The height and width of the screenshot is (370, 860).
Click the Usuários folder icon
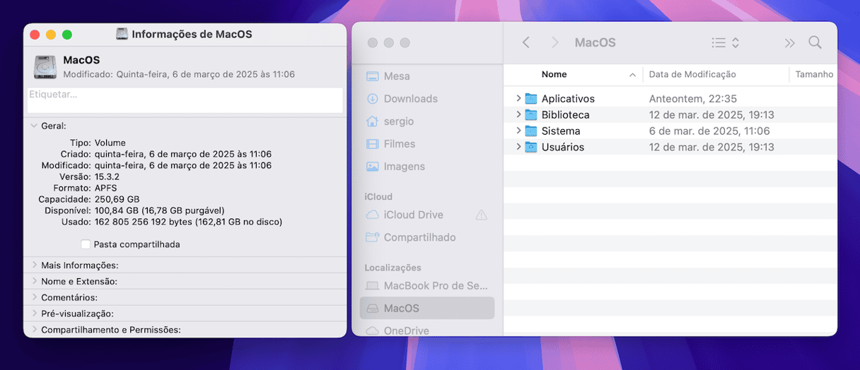531,147
